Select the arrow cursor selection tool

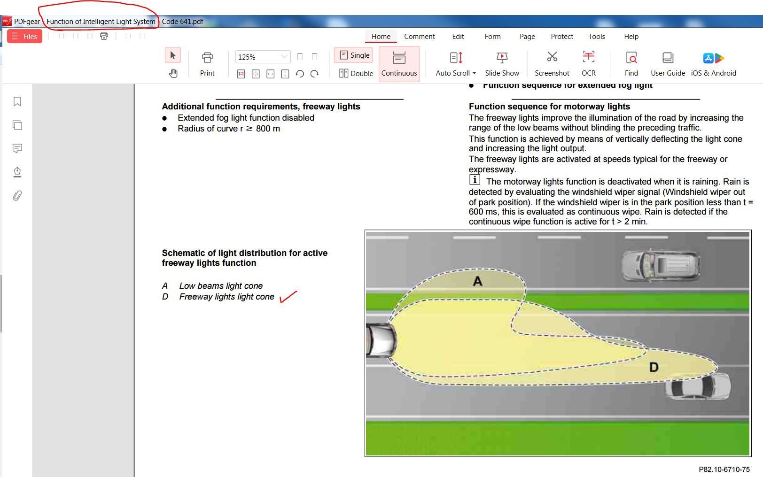click(x=173, y=55)
